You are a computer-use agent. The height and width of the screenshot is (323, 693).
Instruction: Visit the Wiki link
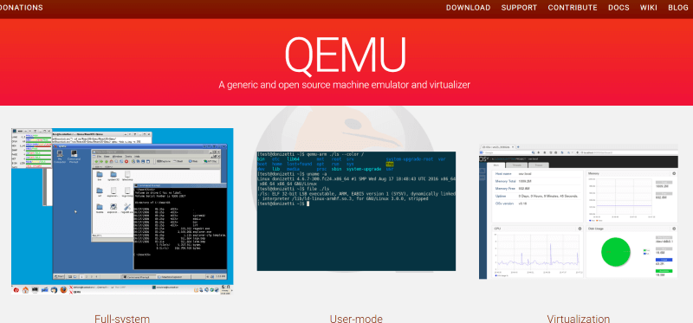[648, 8]
